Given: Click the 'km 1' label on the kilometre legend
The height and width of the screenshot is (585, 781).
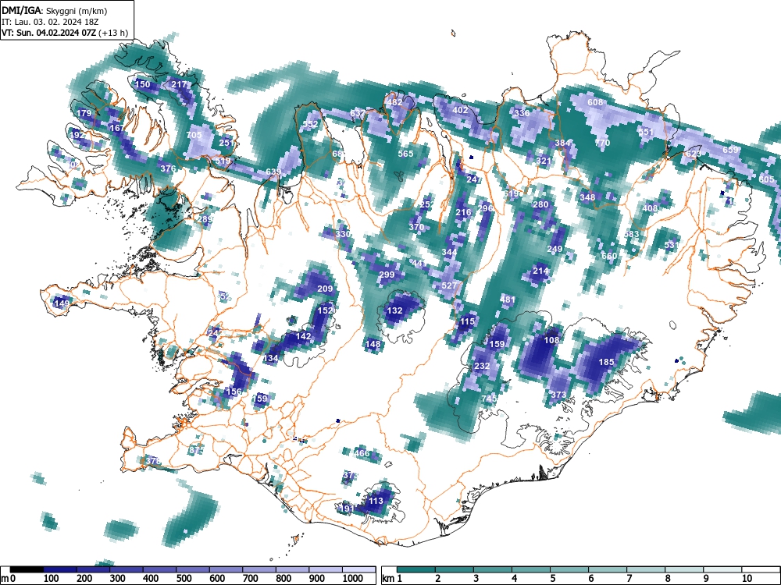Looking at the screenshot, I should pos(393,579).
